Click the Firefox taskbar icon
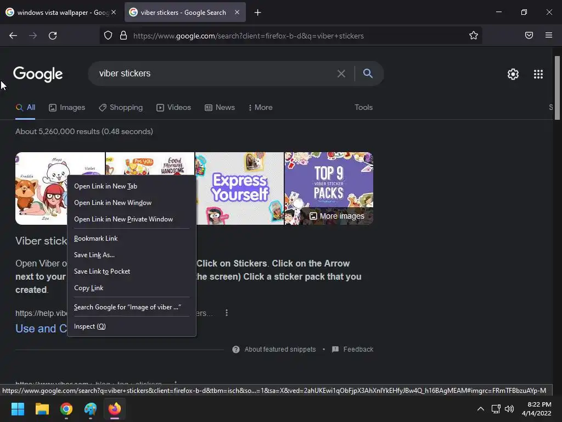Image resolution: width=562 pixels, height=422 pixels. 115,409
